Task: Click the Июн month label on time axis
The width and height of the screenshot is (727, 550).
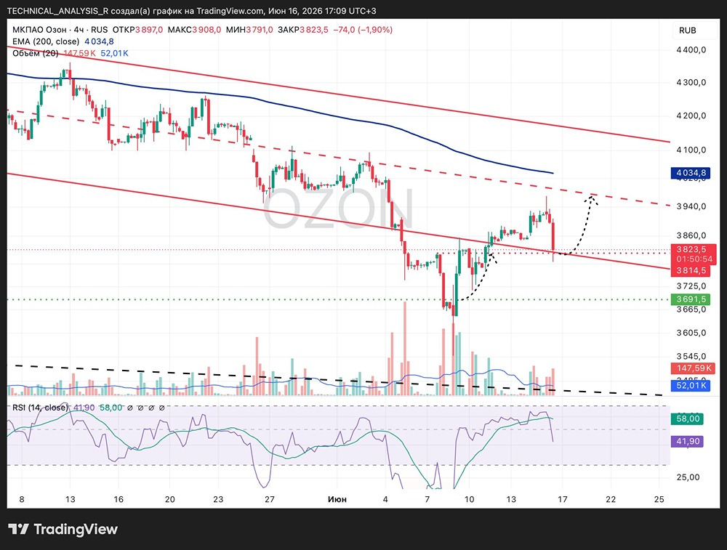Action: [337, 499]
